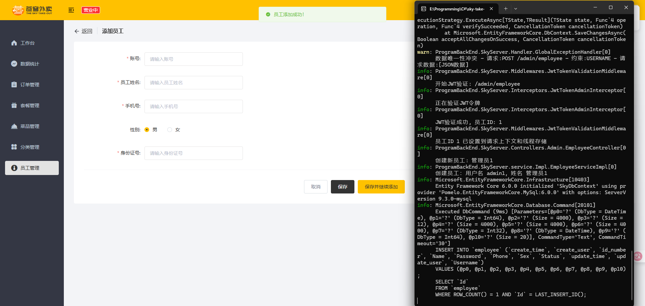Viewport: 645px width, 306px height.
Task: Select the 男 gender radio button
Action: pos(147,130)
